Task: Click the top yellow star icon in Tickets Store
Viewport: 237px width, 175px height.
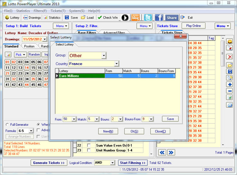Action: pos(230,41)
